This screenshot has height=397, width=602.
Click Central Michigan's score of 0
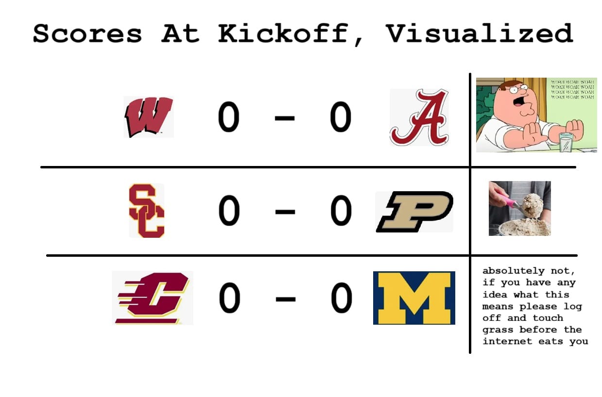point(229,298)
